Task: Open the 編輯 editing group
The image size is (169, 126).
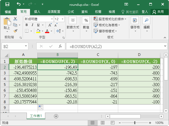Action: point(147,24)
